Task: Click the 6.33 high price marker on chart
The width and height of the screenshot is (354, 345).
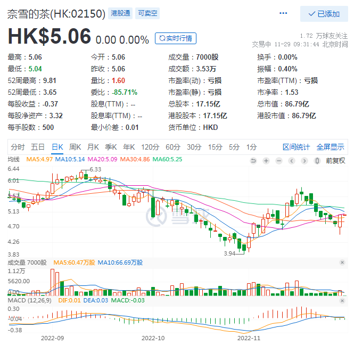Action: 95,169
